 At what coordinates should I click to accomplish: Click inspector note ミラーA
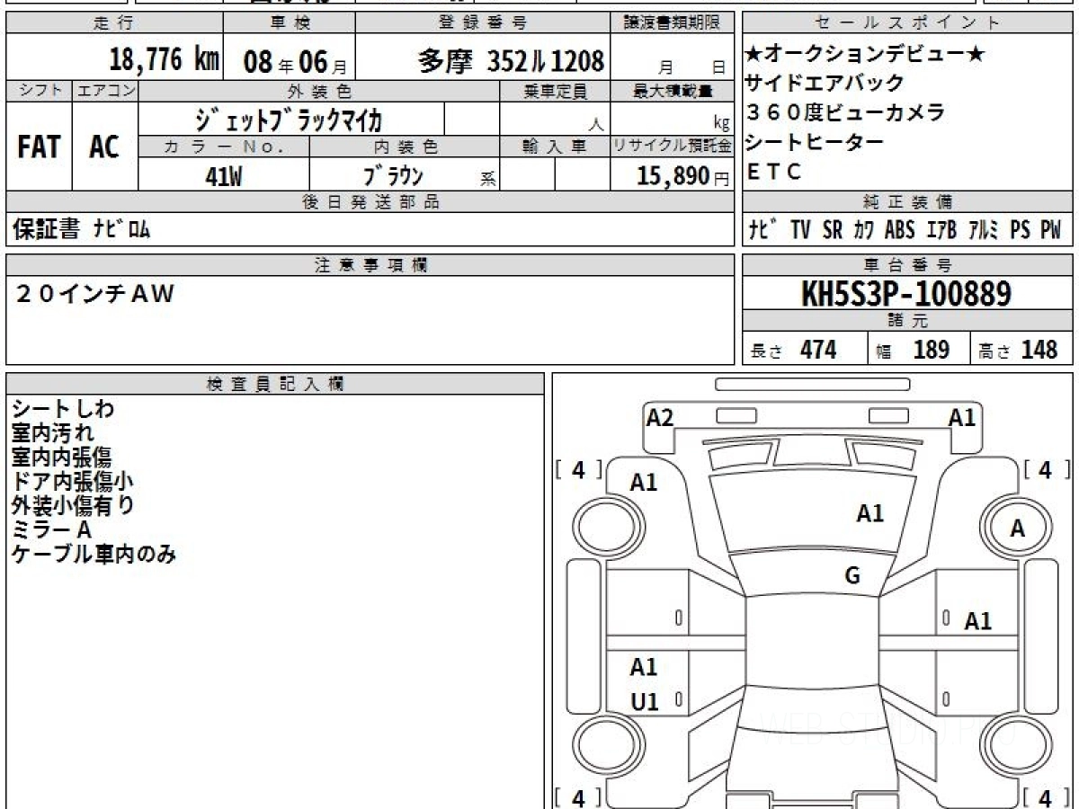[52, 530]
